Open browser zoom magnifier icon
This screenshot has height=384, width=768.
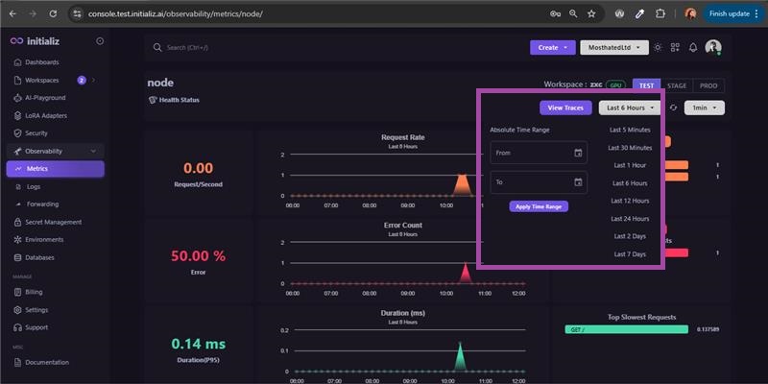click(x=573, y=13)
